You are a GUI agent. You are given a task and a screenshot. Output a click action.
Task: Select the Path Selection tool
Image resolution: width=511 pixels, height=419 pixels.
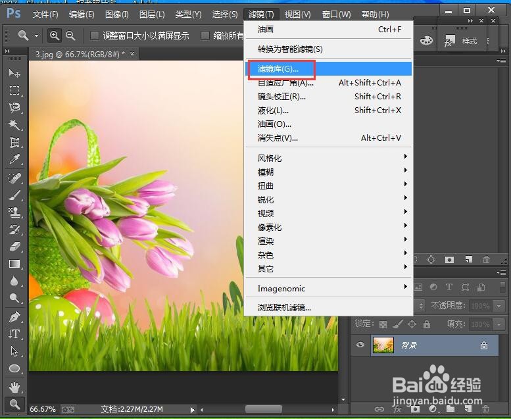coord(14,351)
